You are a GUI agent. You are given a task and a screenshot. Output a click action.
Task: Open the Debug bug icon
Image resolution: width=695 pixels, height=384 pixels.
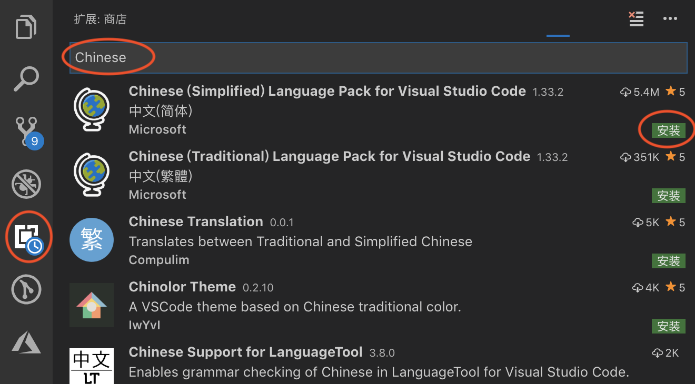click(x=26, y=184)
